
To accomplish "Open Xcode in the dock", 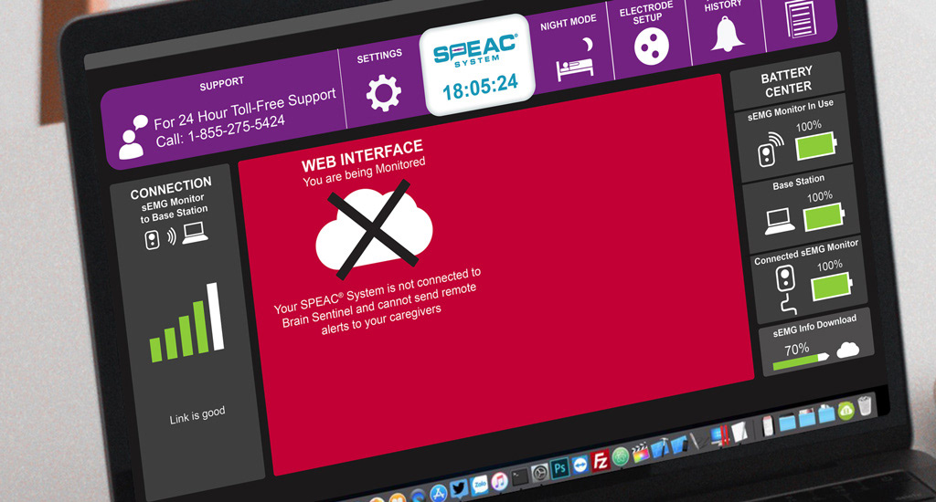I will pyautogui.click(x=660, y=449).
